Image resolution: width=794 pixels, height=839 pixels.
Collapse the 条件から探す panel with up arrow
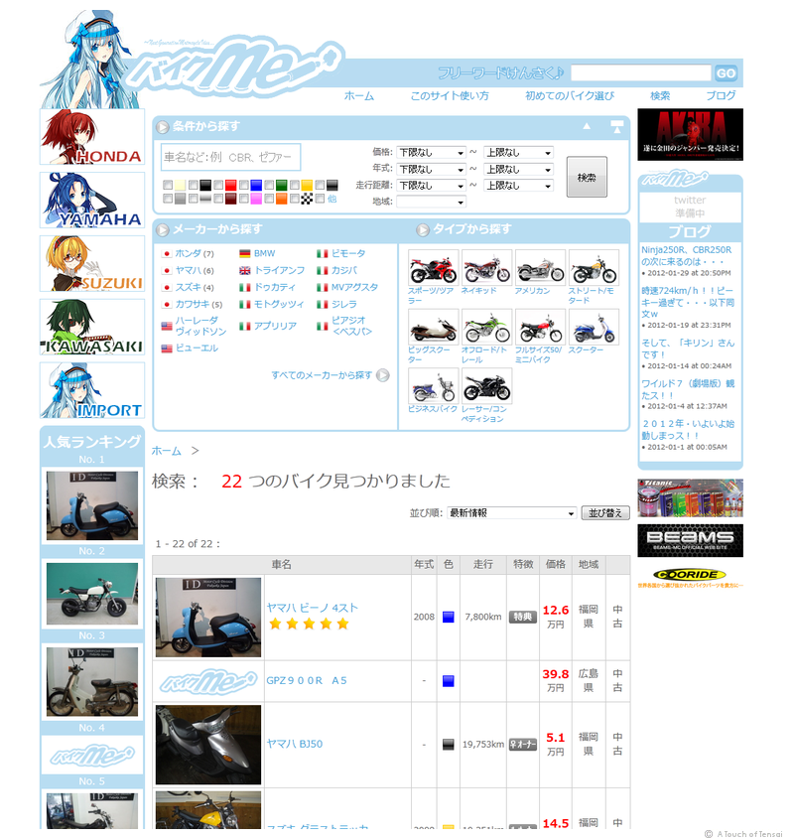click(587, 126)
